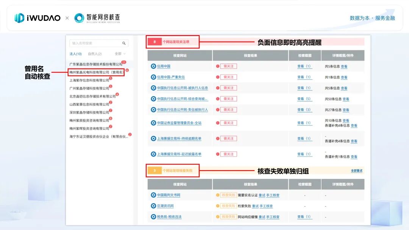Open the 中国裁判文书网 link
The image size is (409, 230).
169,195
